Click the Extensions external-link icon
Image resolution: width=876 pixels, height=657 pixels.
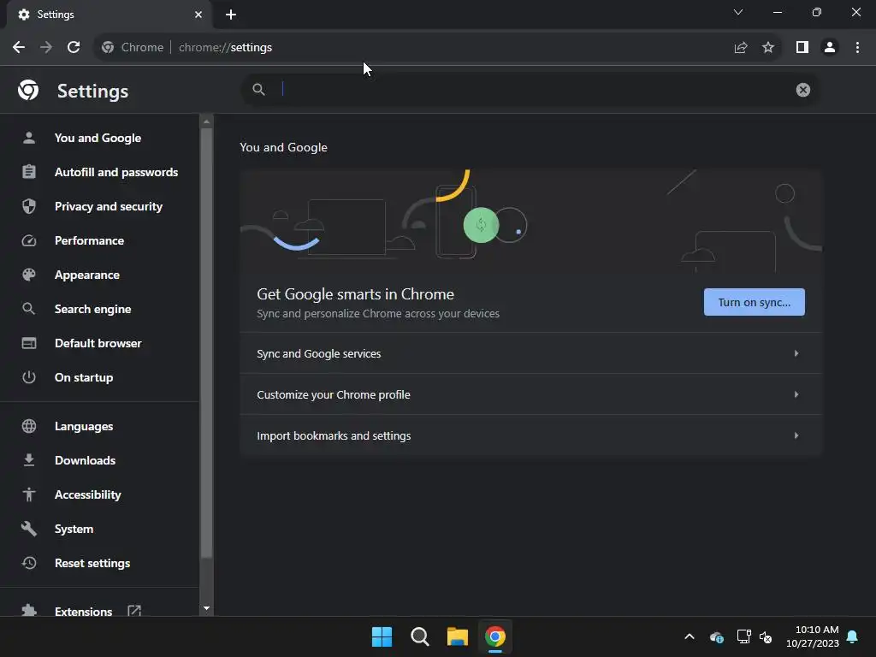coord(134,611)
